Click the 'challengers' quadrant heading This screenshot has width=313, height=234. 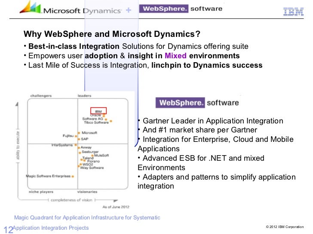pyautogui.click(x=41, y=96)
